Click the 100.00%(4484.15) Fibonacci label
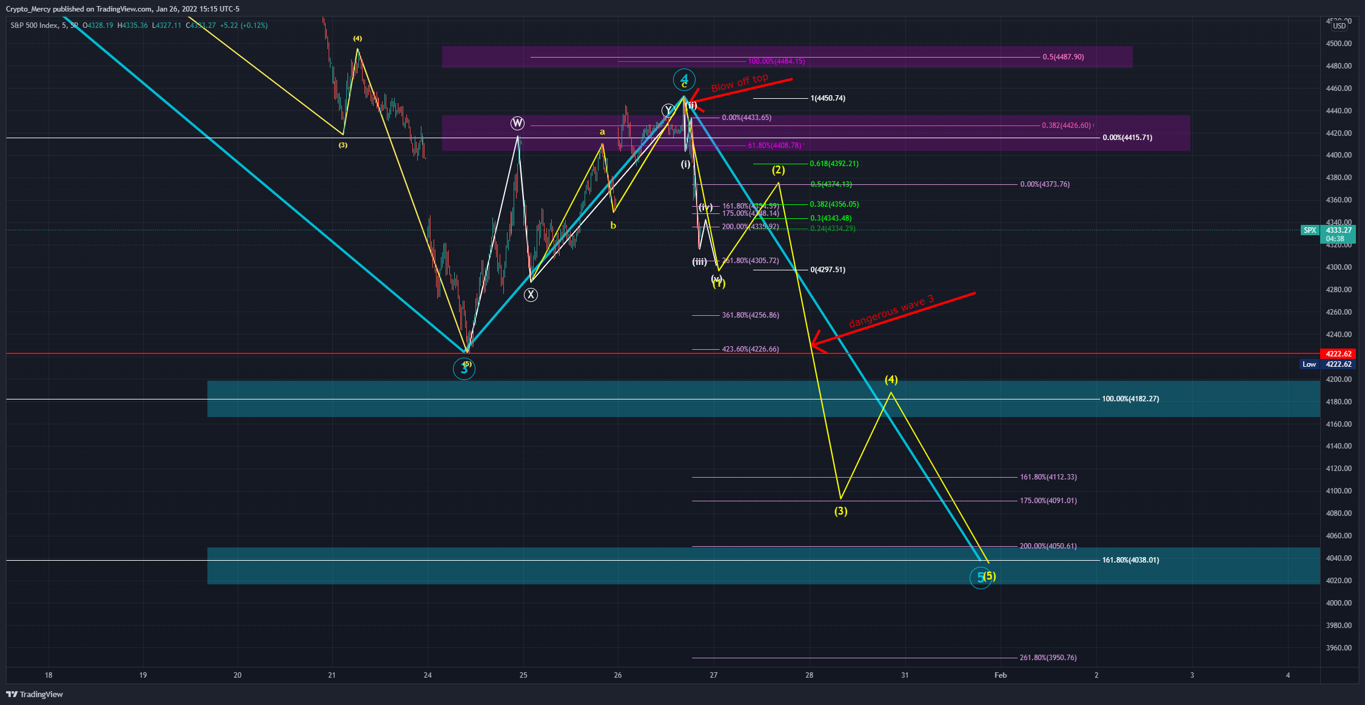The height and width of the screenshot is (705, 1365). [776, 61]
